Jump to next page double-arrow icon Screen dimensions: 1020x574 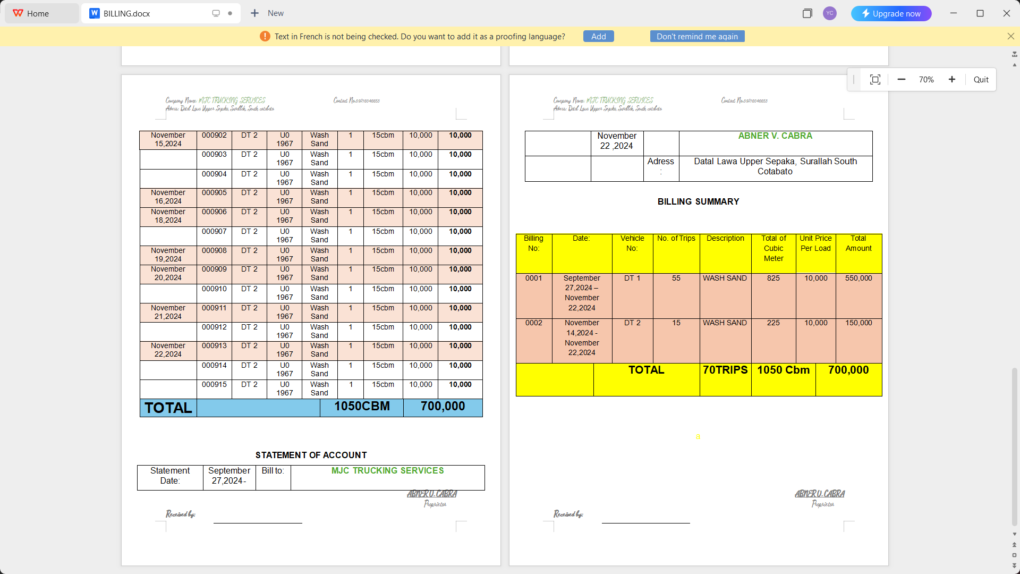click(1014, 565)
